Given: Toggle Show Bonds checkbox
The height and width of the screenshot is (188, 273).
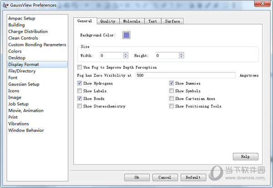Looking at the screenshot, I should click(x=80, y=98).
